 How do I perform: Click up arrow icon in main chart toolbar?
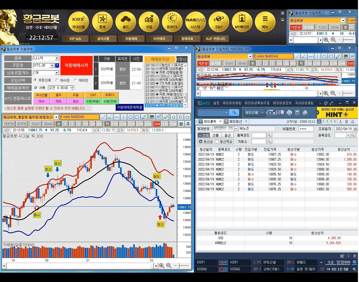click(173, 117)
